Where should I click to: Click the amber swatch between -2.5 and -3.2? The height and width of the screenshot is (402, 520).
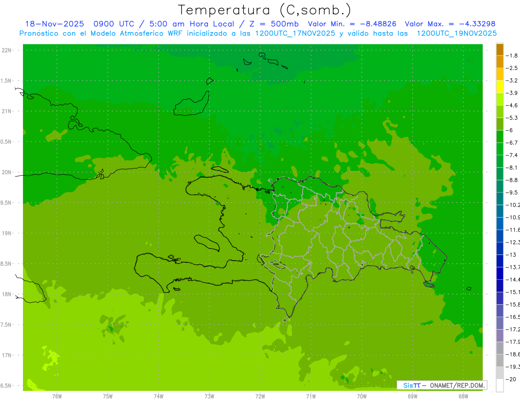[x=500, y=74]
